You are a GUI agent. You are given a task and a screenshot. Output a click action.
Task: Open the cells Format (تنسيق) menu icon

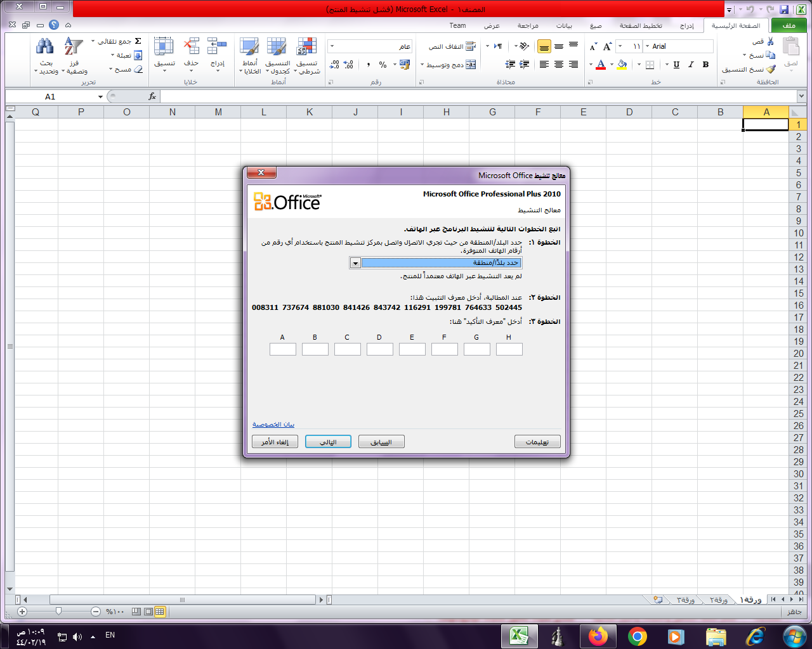pyautogui.click(x=164, y=46)
